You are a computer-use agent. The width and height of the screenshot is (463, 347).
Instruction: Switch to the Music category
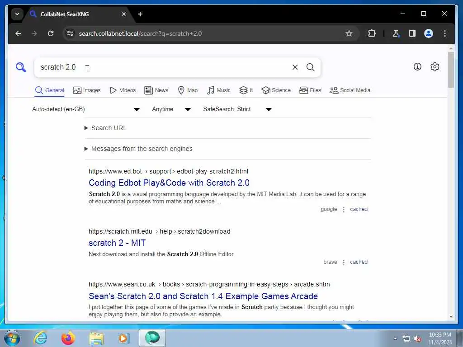click(218, 90)
